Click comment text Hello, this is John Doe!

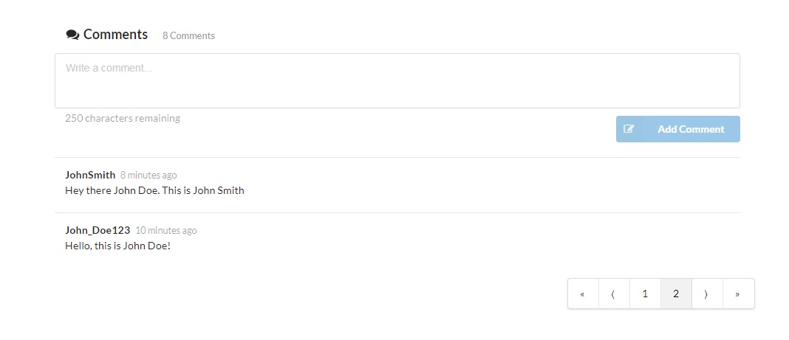click(x=117, y=246)
